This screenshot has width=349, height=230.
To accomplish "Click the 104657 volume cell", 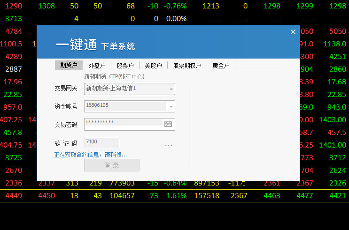I will tap(122, 196).
